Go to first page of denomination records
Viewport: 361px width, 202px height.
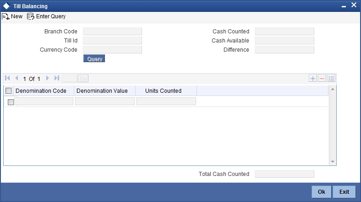(7, 78)
